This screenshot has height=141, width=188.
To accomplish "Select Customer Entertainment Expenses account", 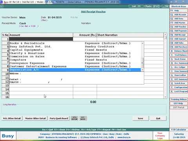I will click(75, 67).
